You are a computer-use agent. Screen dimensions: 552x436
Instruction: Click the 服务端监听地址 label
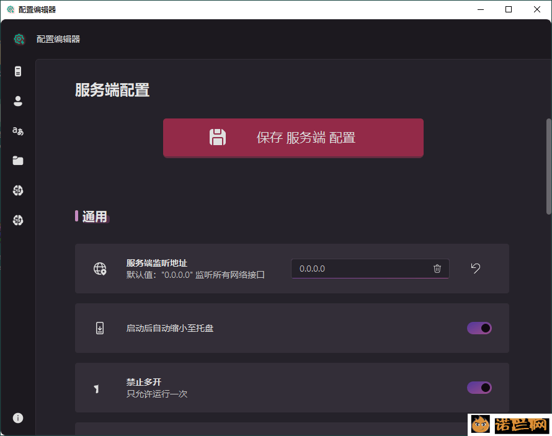pyautogui.click(x=157, y=263)
